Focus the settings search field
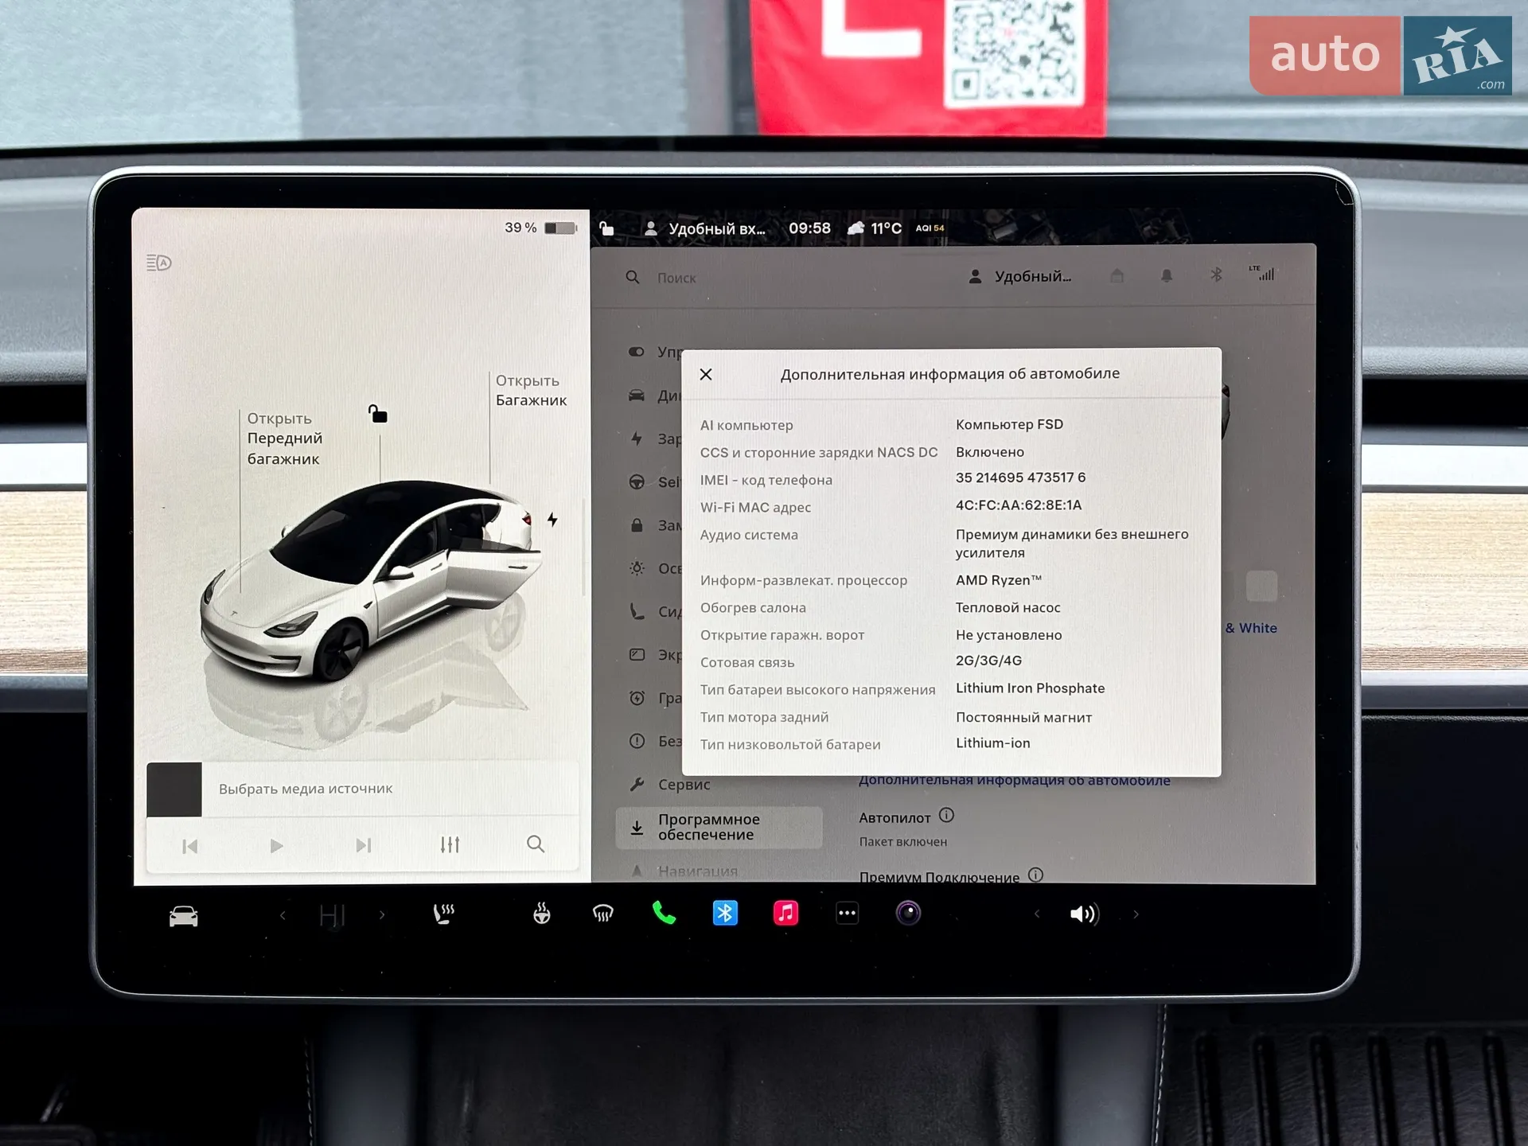This screenshot has height=1146, width=1528. click(676, 278)
